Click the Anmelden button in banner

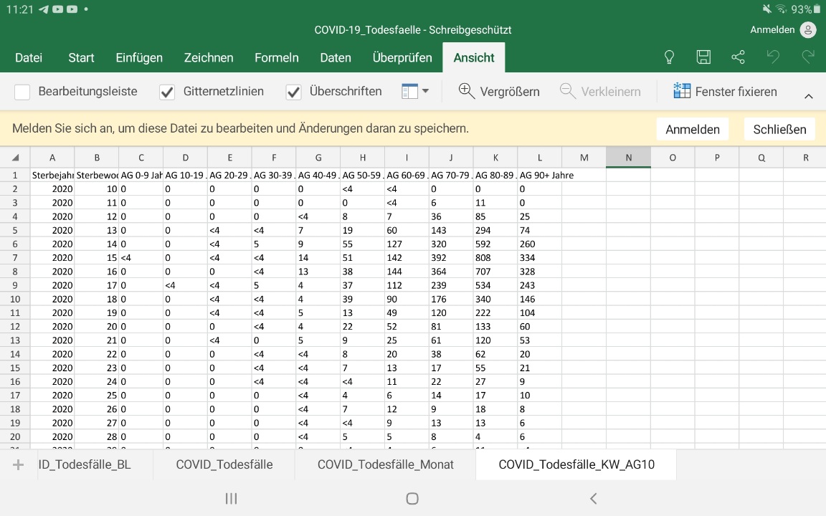tap(693, 129)
